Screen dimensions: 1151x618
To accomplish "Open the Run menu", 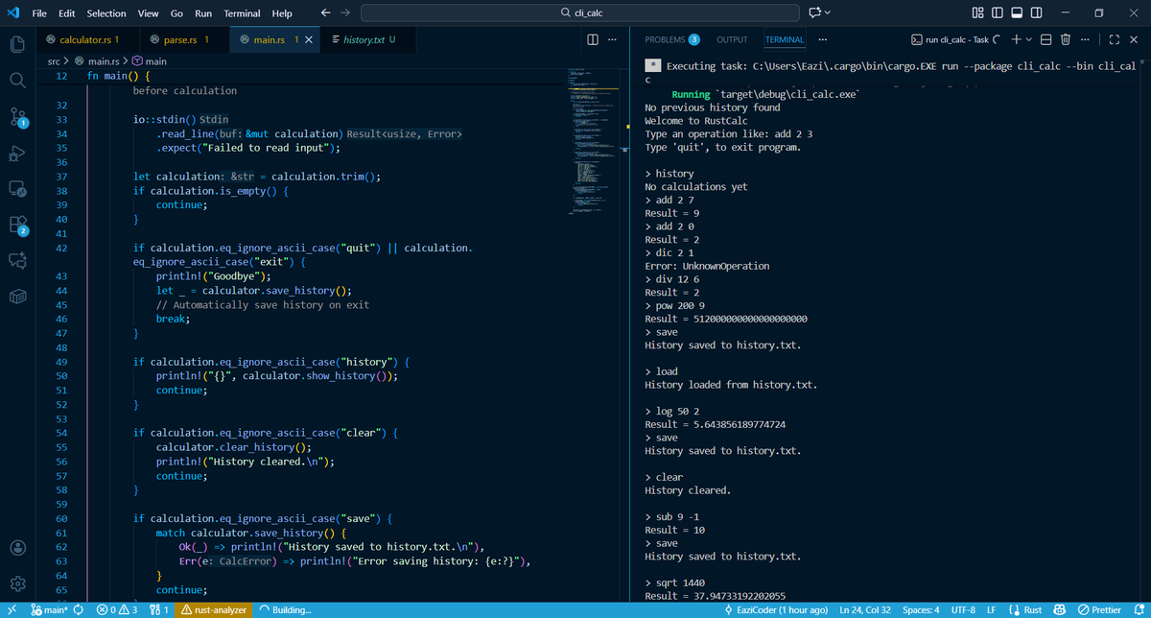I will point(202,12).
